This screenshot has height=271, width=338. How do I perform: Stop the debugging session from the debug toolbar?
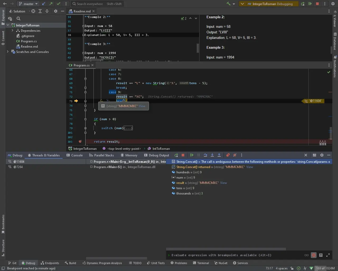coord(183,155)
